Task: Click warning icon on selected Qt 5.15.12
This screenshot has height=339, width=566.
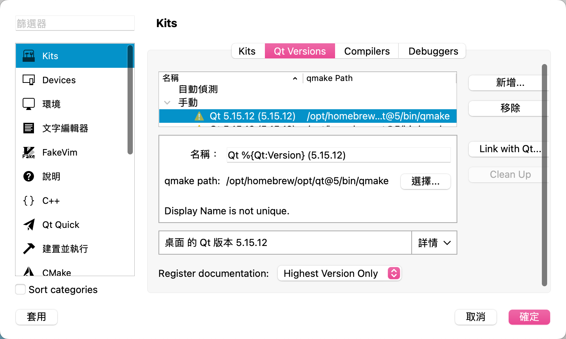Action: [199, 116]
